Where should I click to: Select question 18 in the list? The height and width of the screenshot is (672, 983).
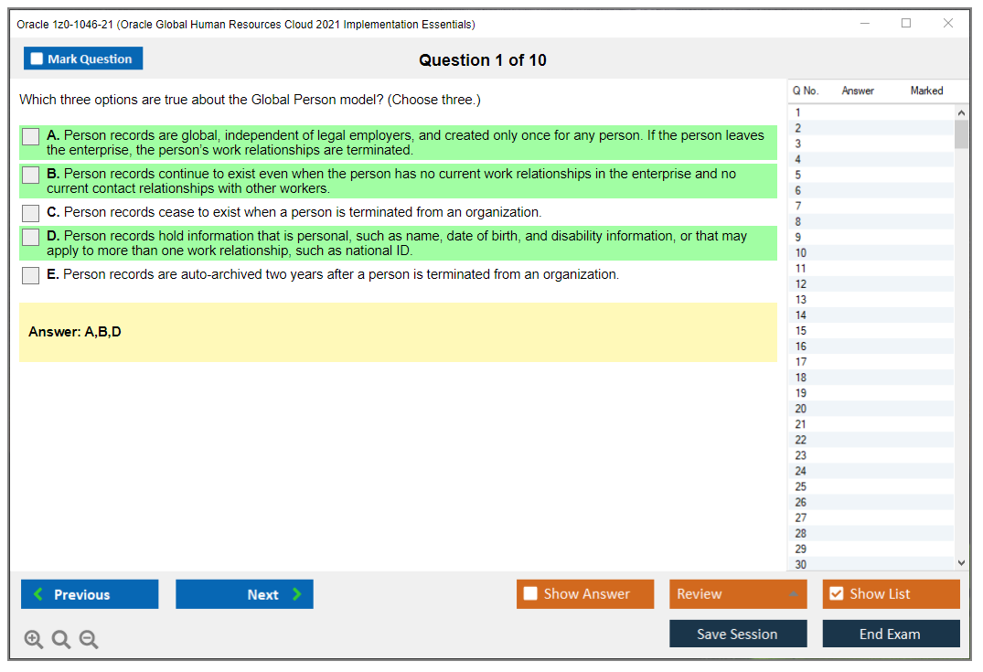(x=871, y=378)
